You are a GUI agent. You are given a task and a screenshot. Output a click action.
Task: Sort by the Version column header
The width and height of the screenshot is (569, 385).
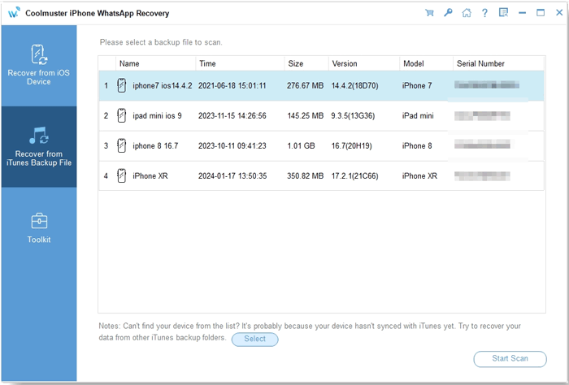coord(364,63)
